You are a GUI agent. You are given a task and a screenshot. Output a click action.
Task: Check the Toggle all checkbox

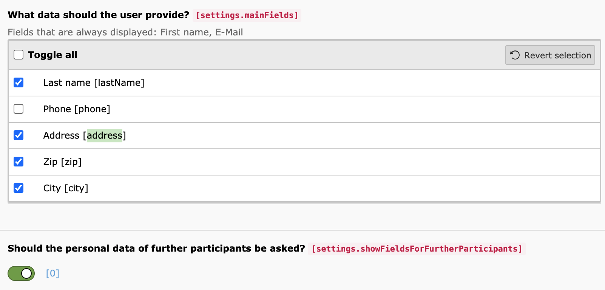click(19, 55)
